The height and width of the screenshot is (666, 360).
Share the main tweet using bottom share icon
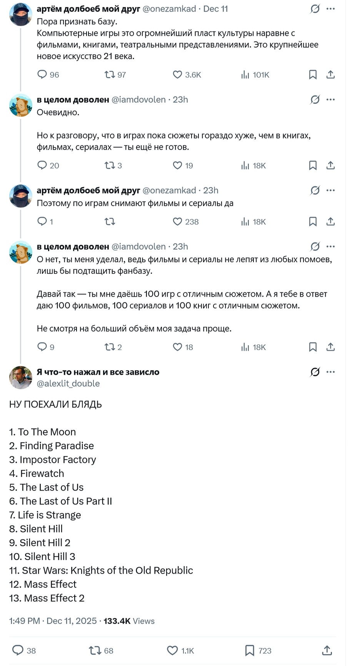pyautogui.click(x=327, y=651)
